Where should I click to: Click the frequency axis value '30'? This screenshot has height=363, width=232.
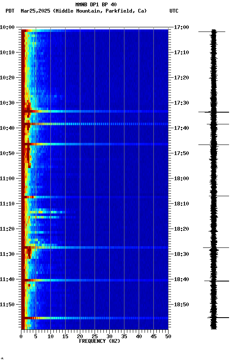(109, 337)
